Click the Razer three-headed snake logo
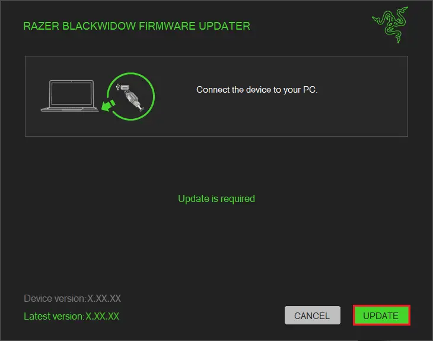The height and width of the screenshot is (341, 433). pyautogui.click(x=390, y=24)
